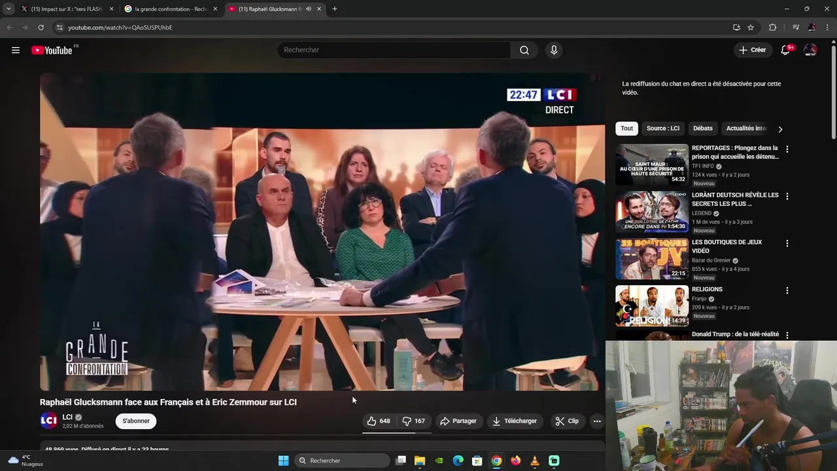This screenshot has height=471, width=837.
Task: Open Les Boutiques de Jeux Vidéo thumbnail
Action: (x=652, y=258)
